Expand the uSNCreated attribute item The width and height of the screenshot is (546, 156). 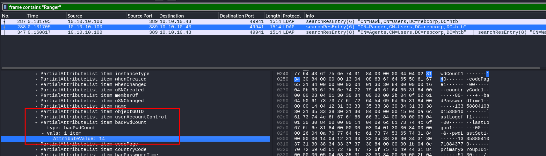pos(36,90)
